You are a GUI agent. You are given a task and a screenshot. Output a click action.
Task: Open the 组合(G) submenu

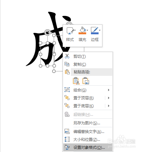point(88,90)
